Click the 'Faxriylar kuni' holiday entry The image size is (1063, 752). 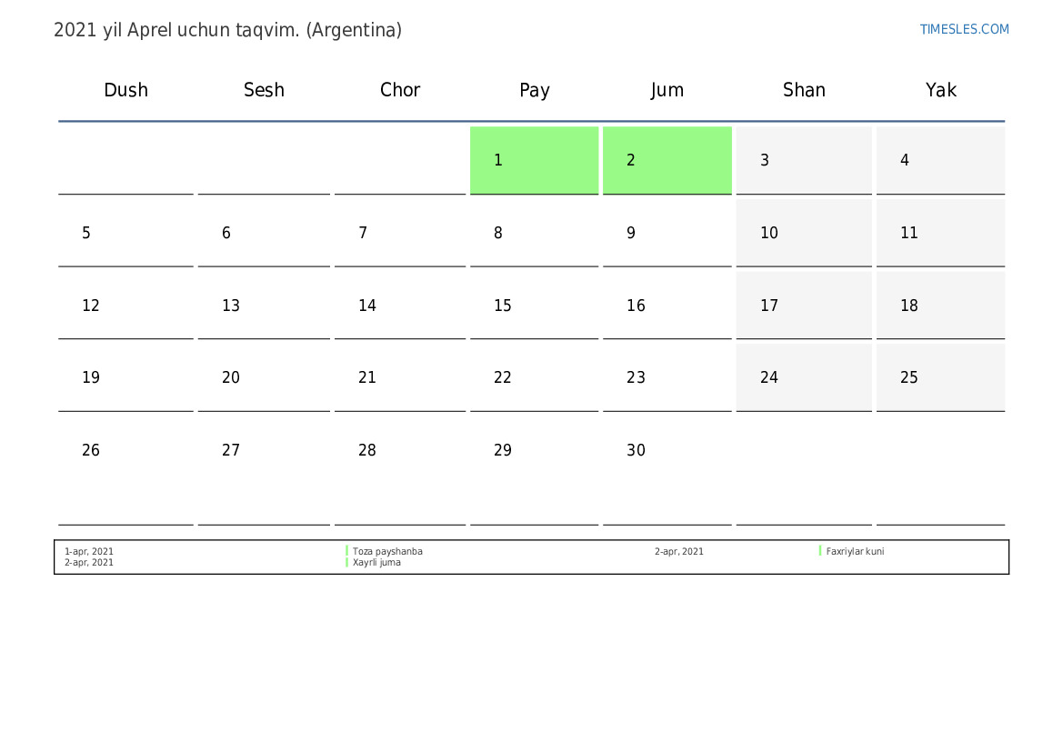(855, 551)
